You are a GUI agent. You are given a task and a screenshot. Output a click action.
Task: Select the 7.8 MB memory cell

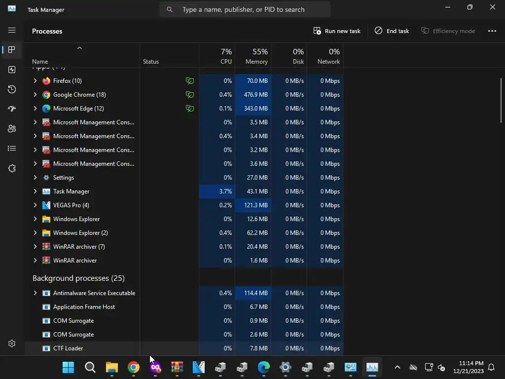[253, 348]
